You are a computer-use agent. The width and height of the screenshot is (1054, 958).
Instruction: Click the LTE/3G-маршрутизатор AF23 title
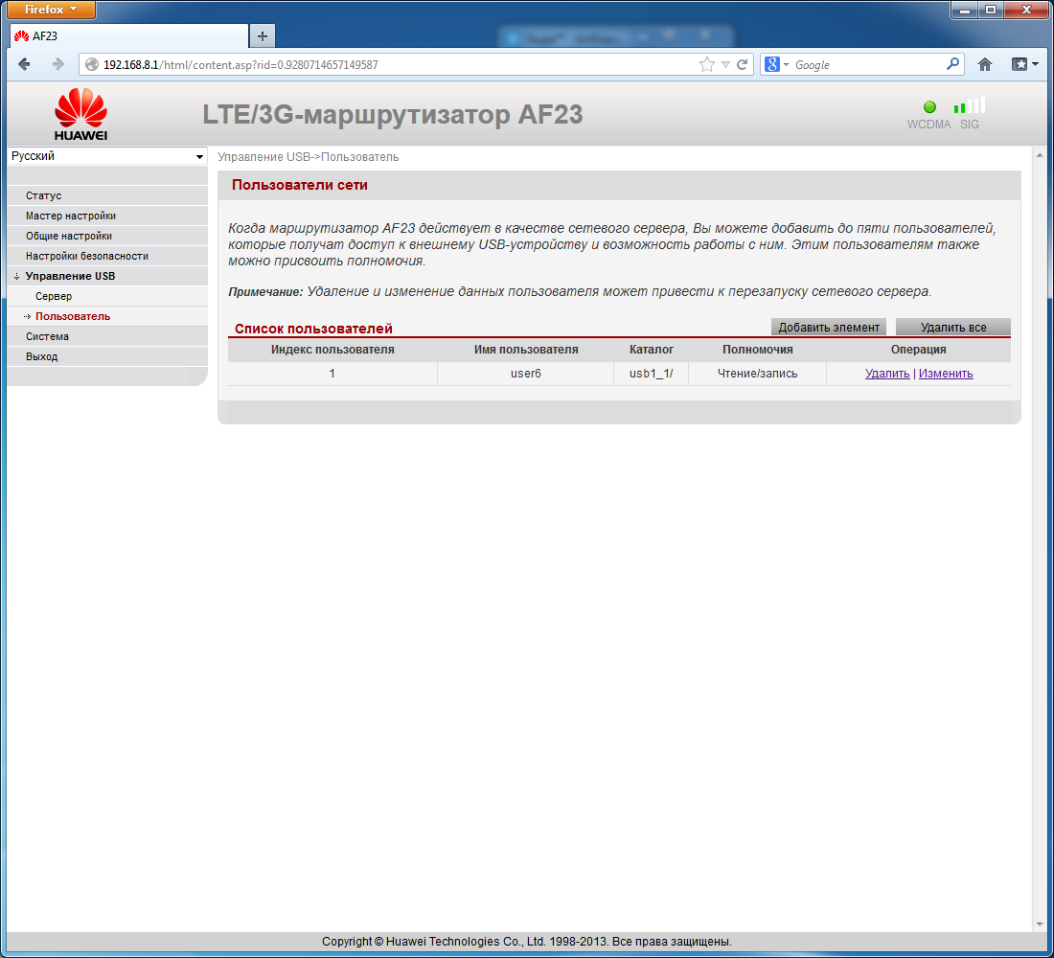point(393,114)
